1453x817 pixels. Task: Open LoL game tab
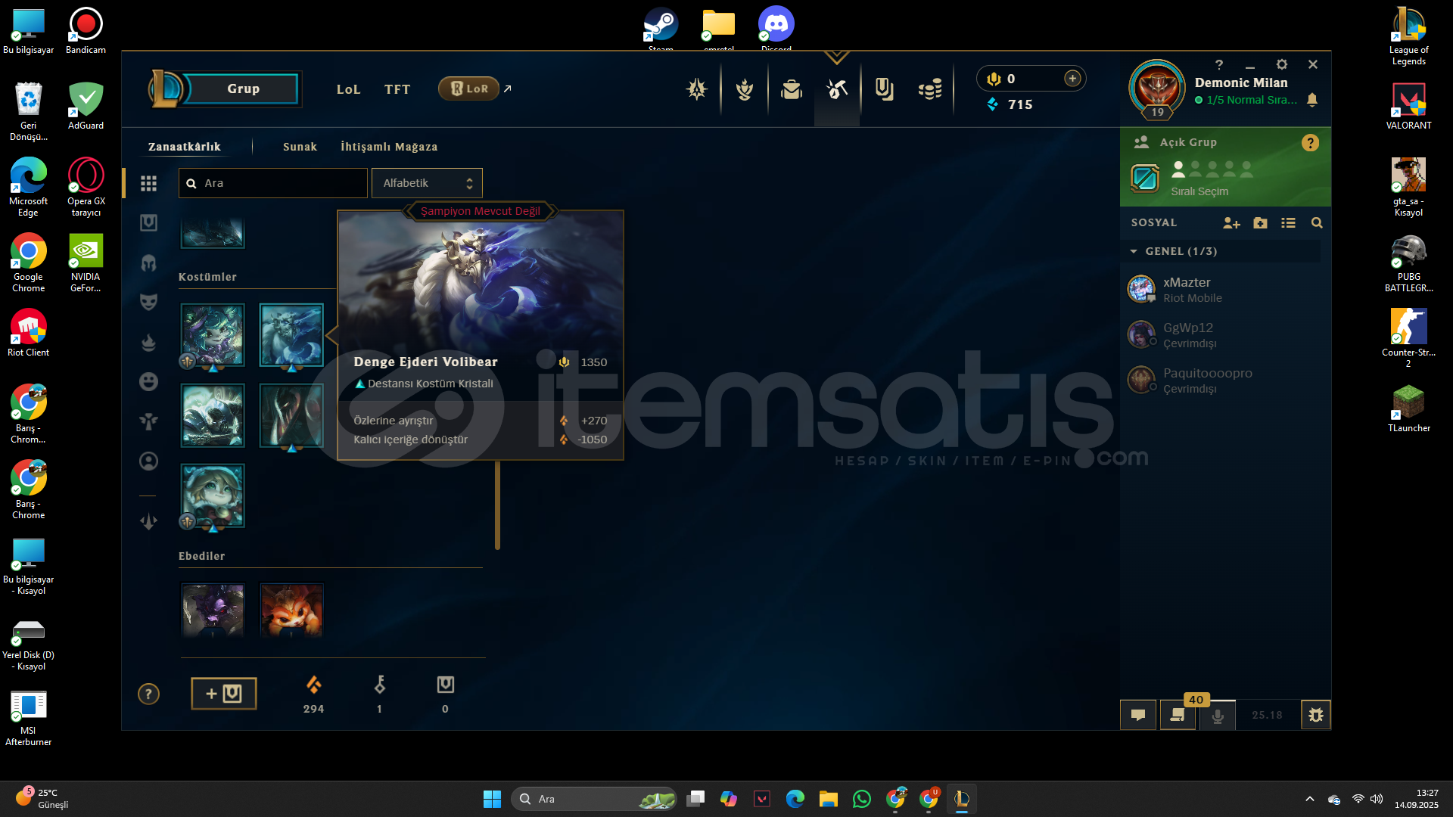click(x=348, y=89)
